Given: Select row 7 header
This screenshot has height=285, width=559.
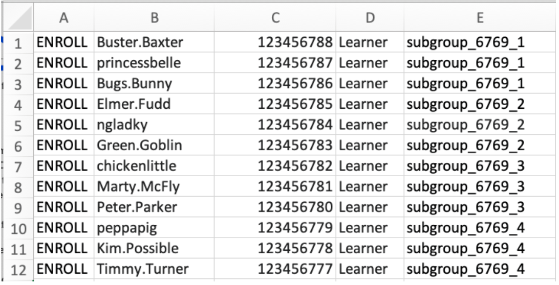Looking at the screenshot, I should pyautogui.click(x=18, y=166).
